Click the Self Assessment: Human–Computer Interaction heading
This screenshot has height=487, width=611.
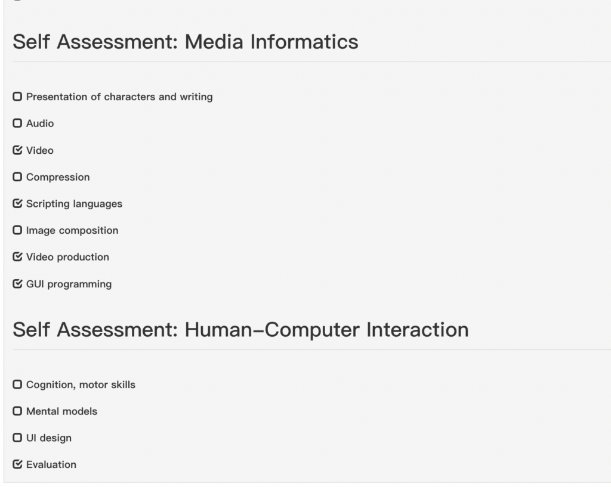click(x=240, y=330)
